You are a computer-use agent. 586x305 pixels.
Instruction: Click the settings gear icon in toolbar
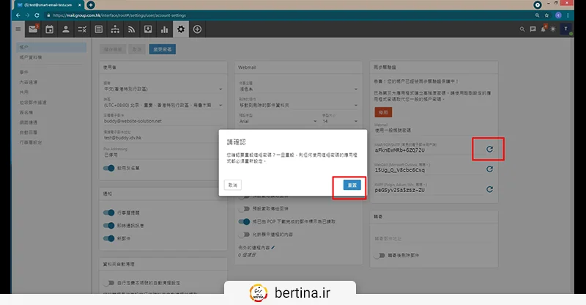click(181, 29)
